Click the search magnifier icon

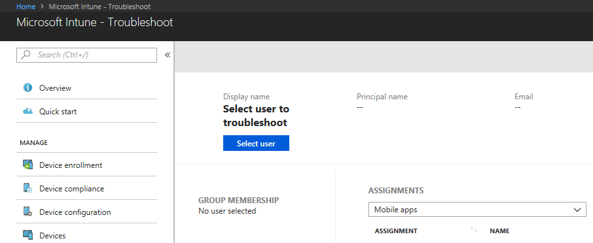click(x=26, y=55)
